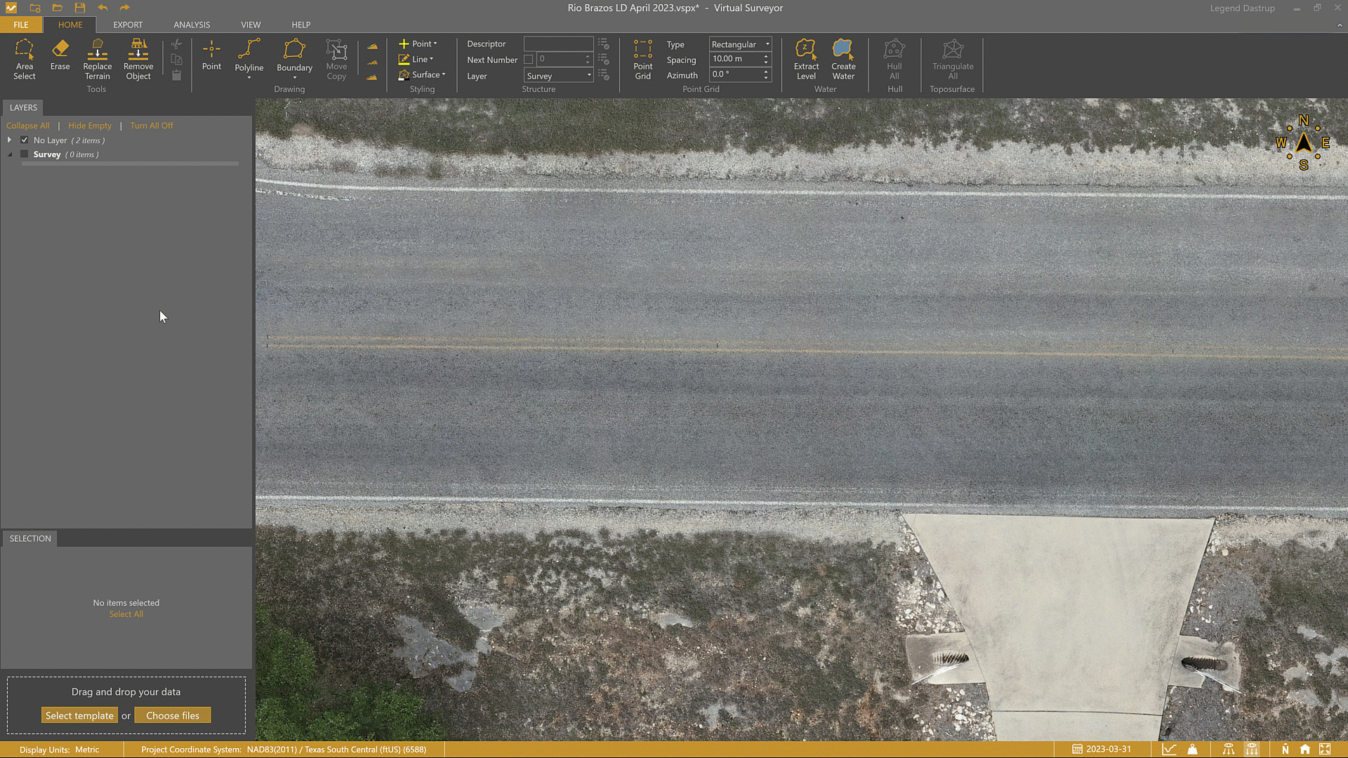The image size is (1348, 758).
Task: Click the home view icon in status bar
Action: tap(1304, 749)
